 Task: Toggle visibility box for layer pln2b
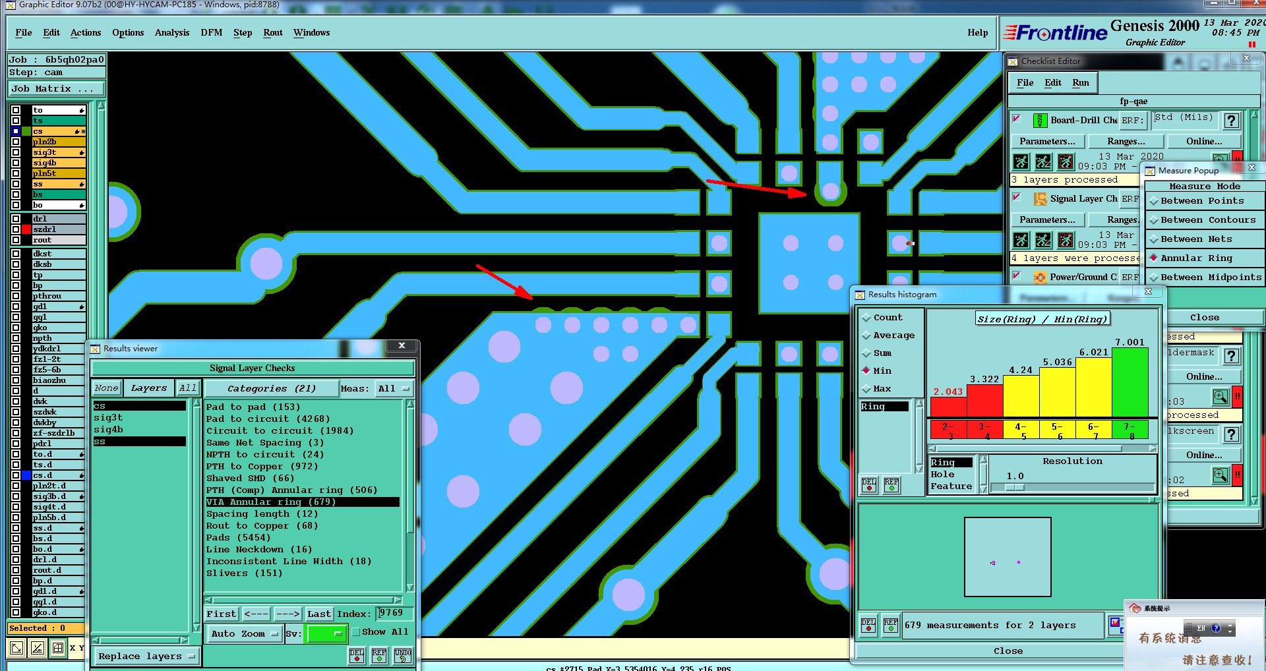coord(16,142)
